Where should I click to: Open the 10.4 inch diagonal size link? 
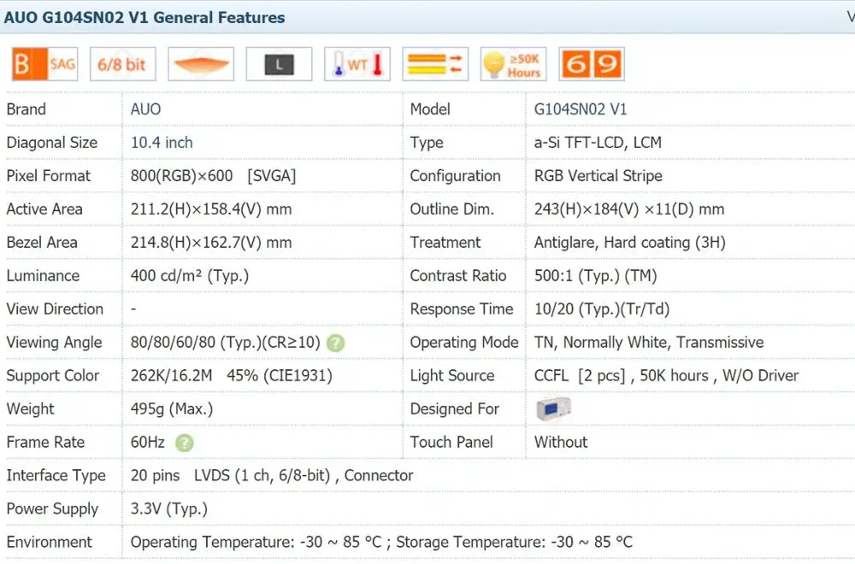[162, 142]
